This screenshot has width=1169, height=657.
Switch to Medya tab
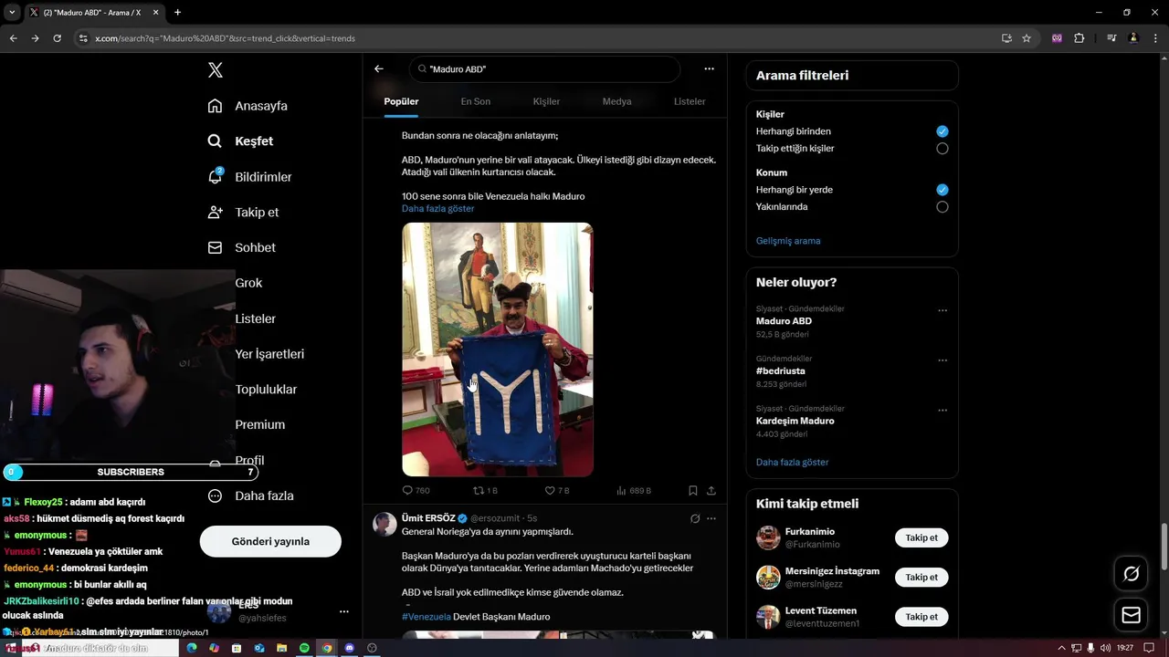(x=616, y=101)
